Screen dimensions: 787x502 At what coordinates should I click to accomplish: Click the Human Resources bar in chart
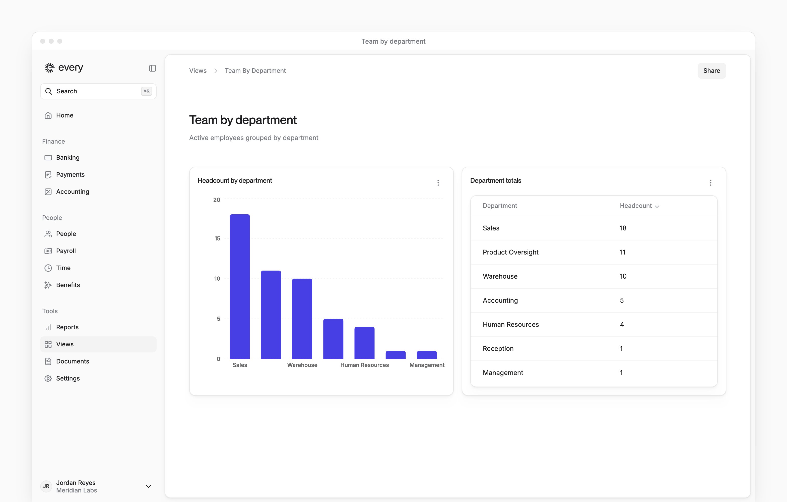click(x=364, y=343)
